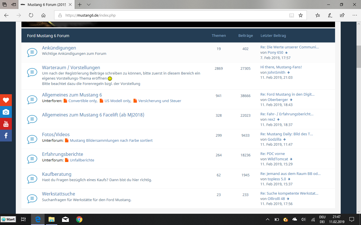Open the Ankündigungen forum
The height and width of the screenshot is (225, 361).
click(59, 48)
